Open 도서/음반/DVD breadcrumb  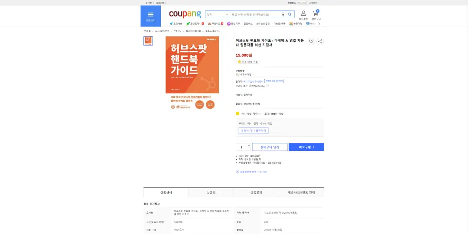(x=162, y=31)
